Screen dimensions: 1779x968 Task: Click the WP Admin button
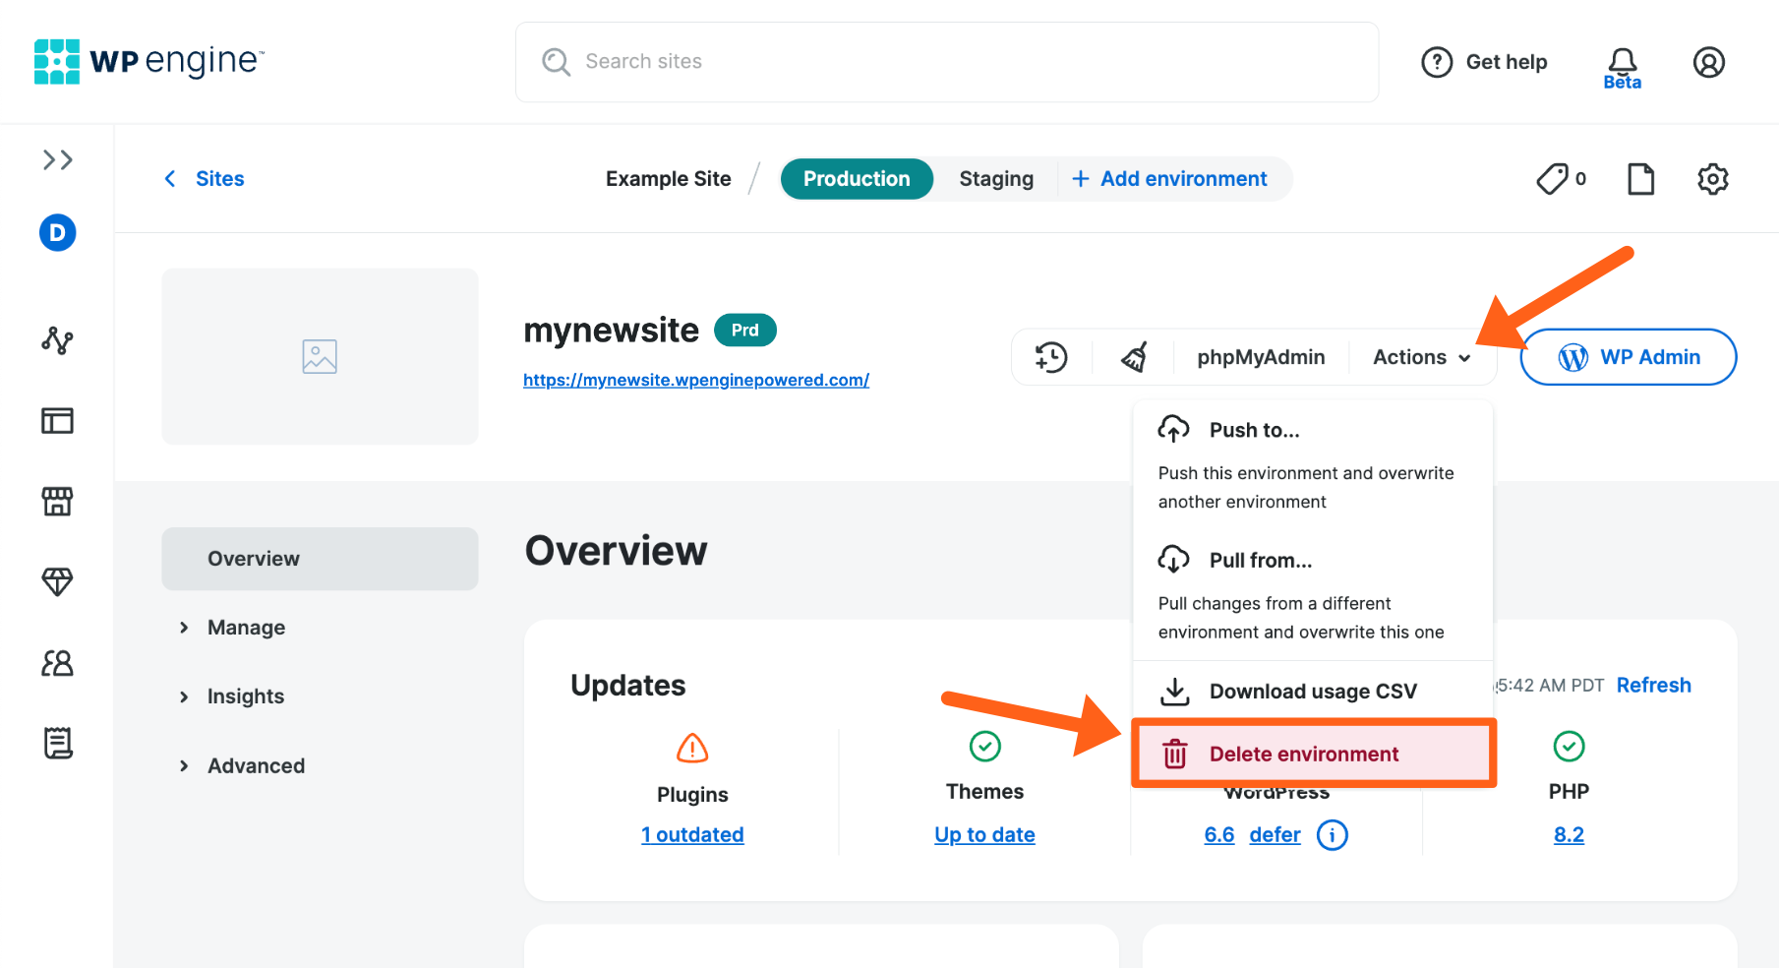coord(1628,356)
